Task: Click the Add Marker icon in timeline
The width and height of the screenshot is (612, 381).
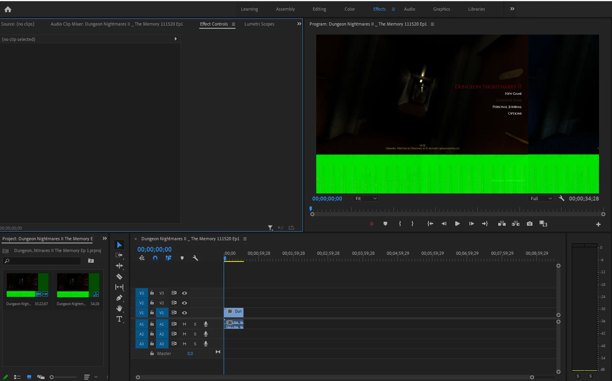Action: pyautogui.click(x=182, y=258)
